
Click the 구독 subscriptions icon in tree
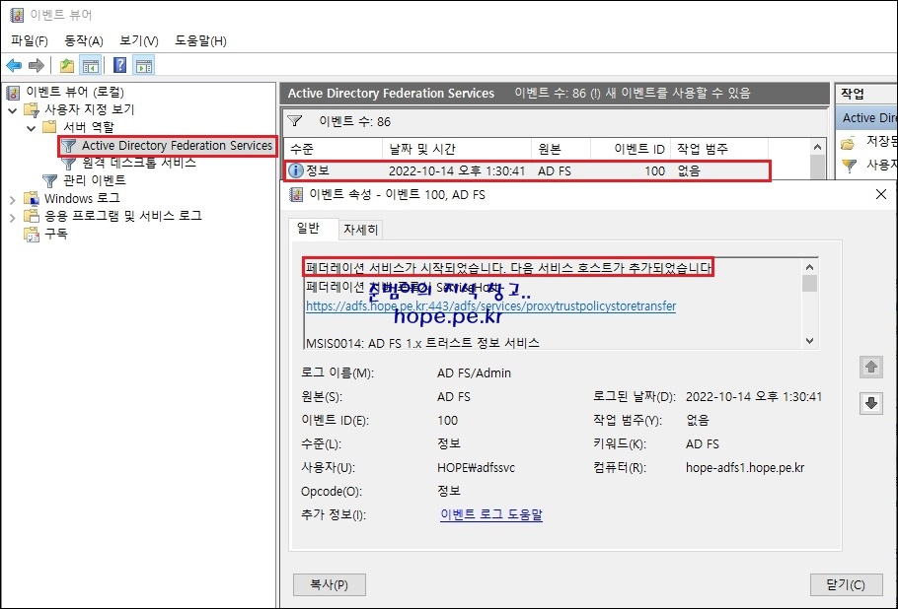click(x=32, y=234)
